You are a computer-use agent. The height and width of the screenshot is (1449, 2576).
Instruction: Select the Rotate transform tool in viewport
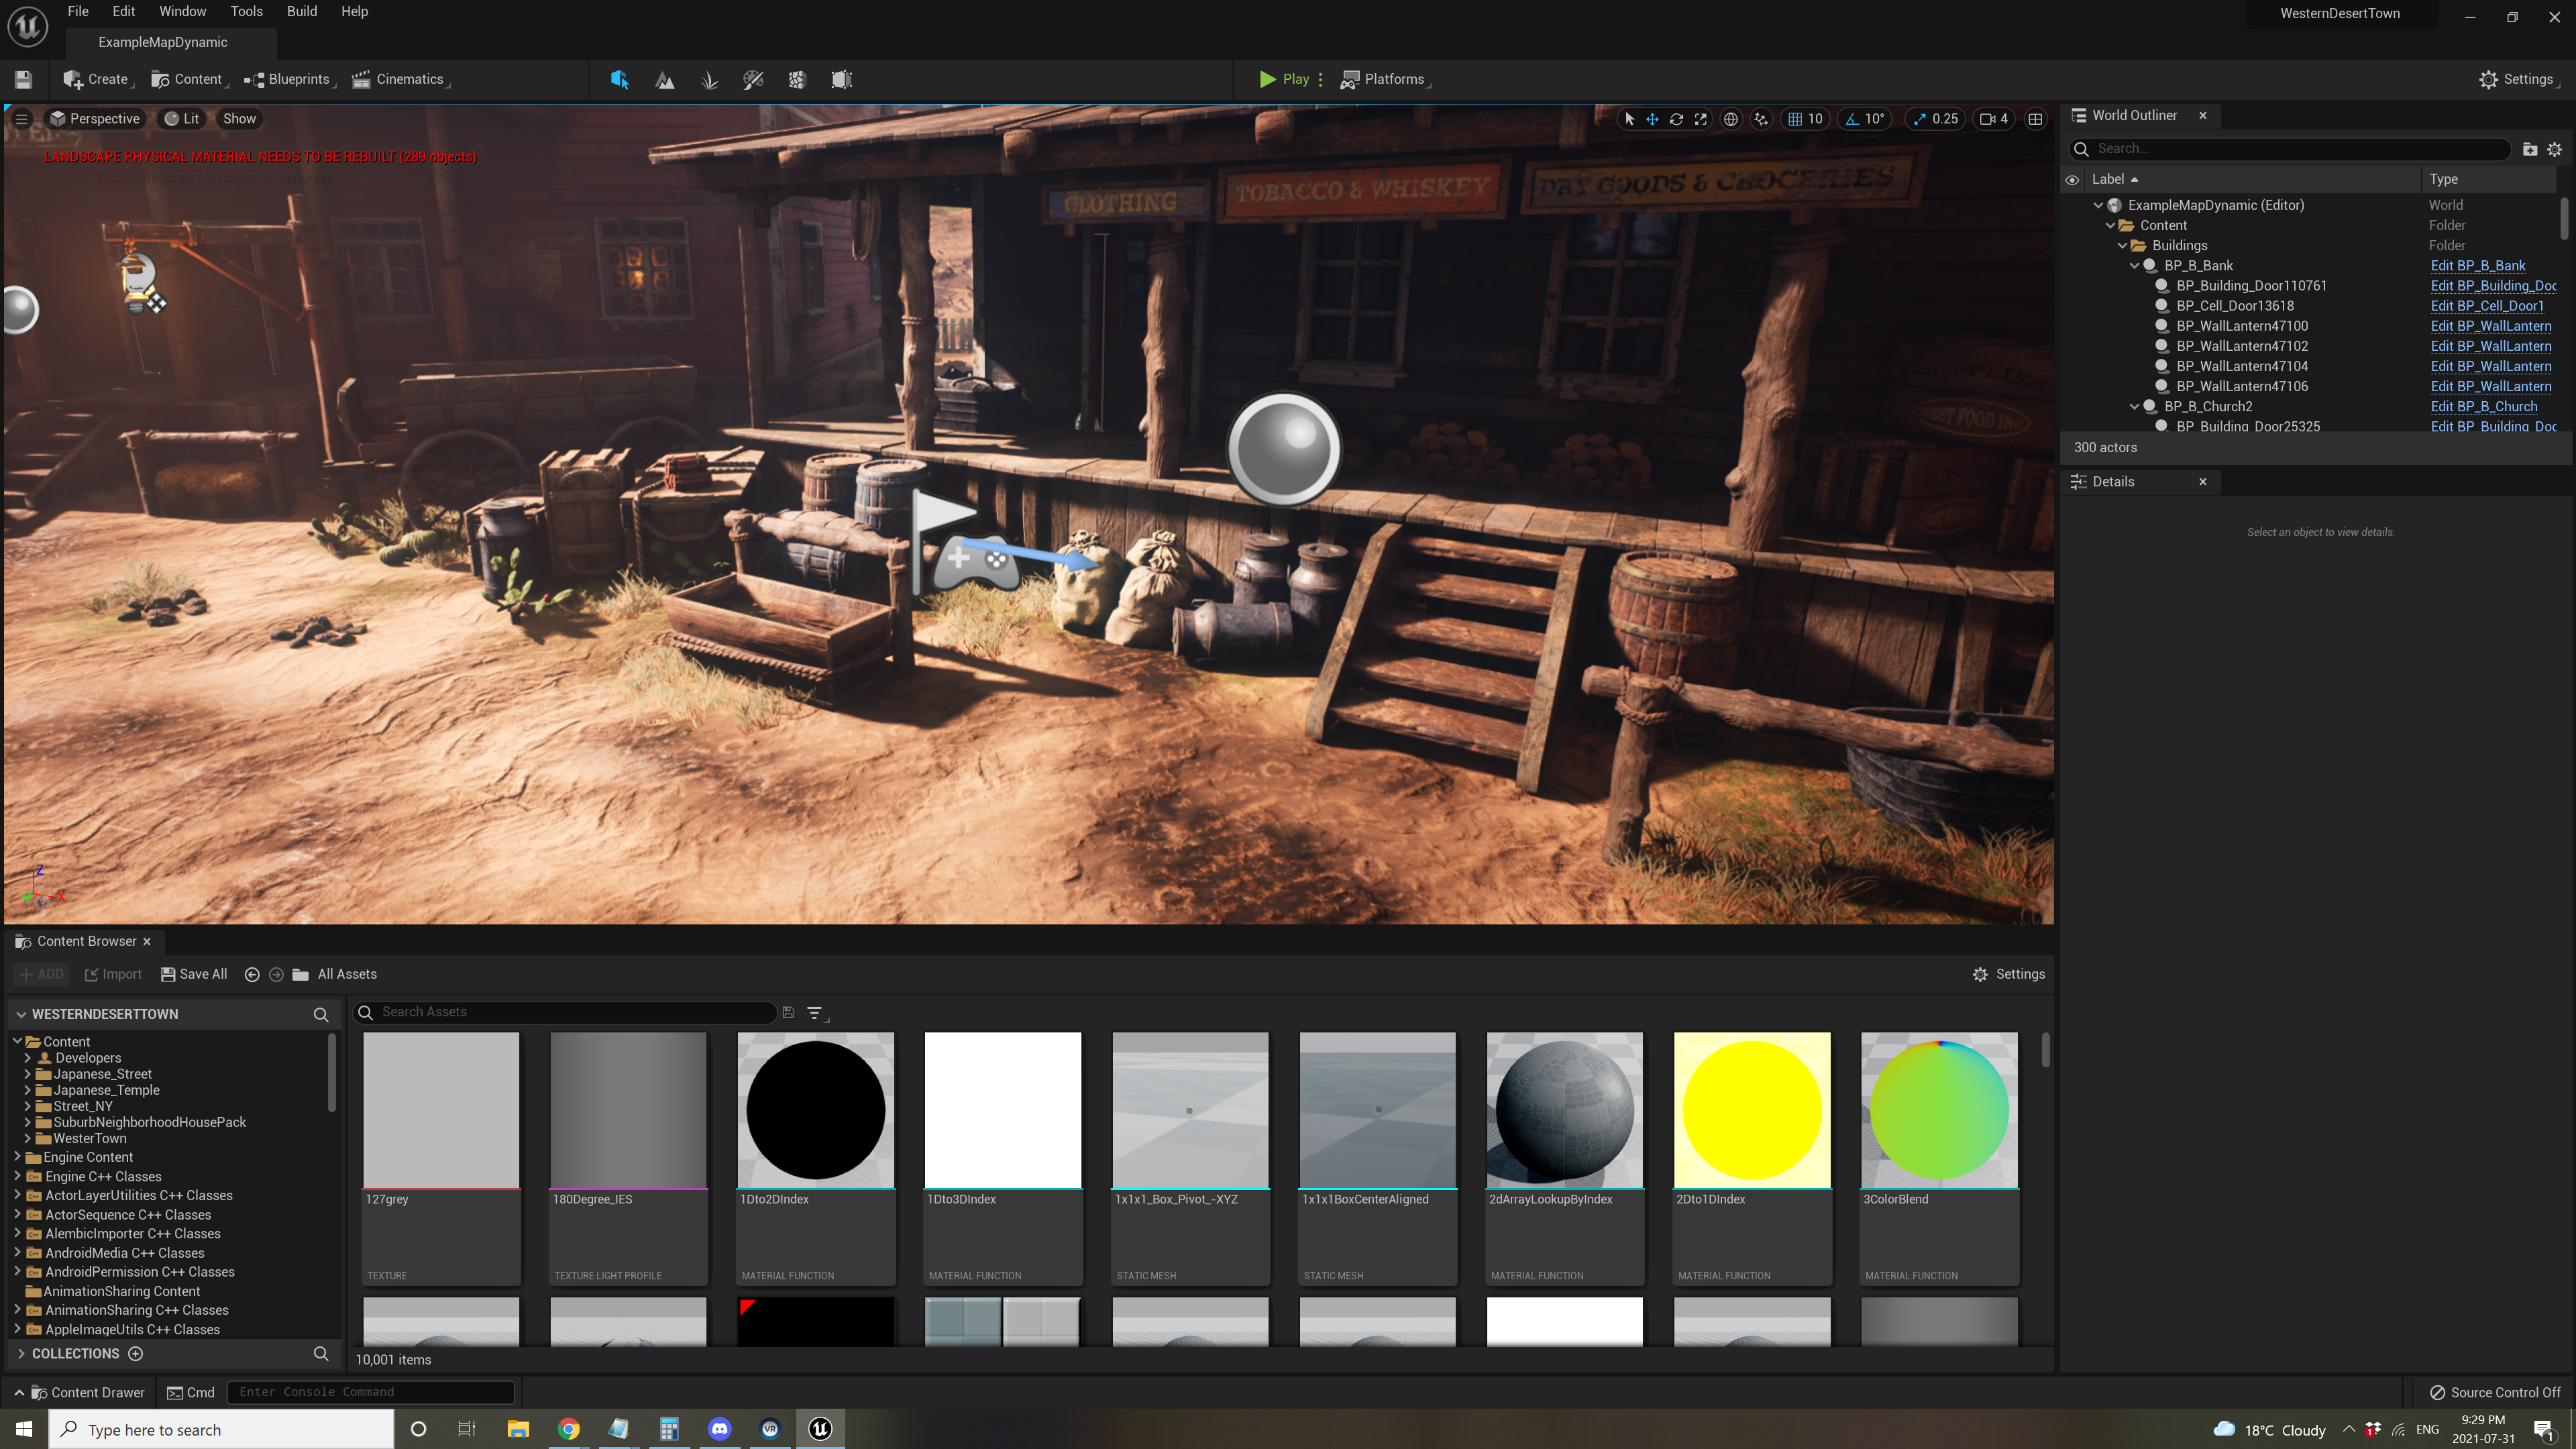click(1677, 119)
